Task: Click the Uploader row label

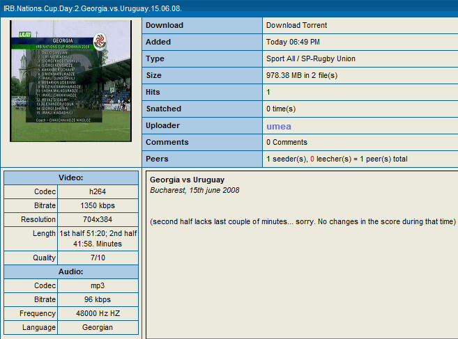Action: coord(162,125)
